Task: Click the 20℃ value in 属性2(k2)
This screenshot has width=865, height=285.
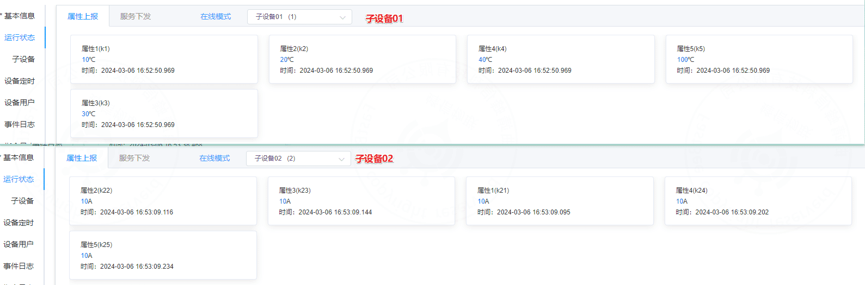Action: (287, 60)
